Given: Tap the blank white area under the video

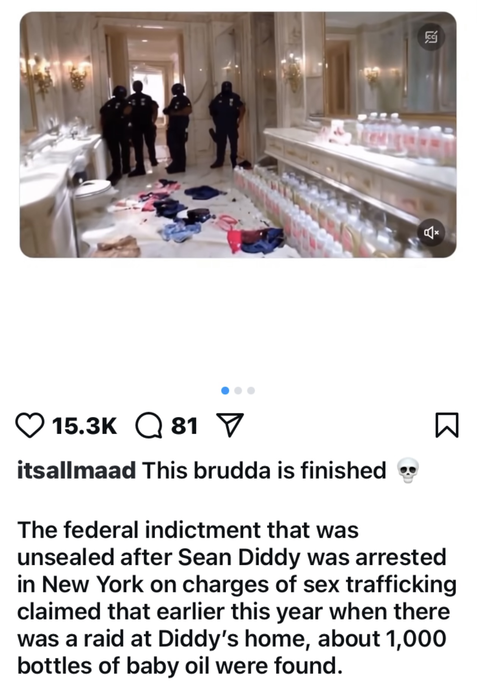Looking at the screenshot, I should (238, 319).
